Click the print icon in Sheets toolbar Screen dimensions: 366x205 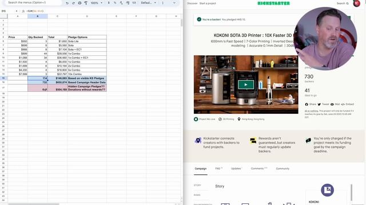(x=79, y=3)
